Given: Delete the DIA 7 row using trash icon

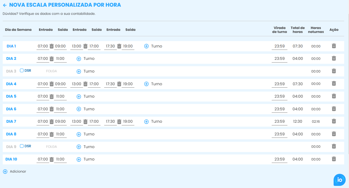Looking at the screenshot, I should point(334,121).
